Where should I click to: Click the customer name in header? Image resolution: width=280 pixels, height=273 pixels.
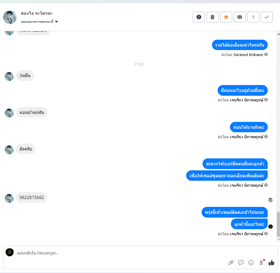[37, 14]
